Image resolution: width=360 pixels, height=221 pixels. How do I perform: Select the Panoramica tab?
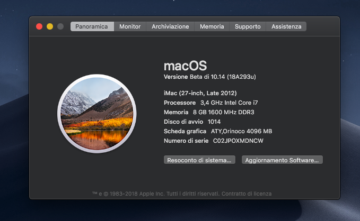click(x=92, y=26)
